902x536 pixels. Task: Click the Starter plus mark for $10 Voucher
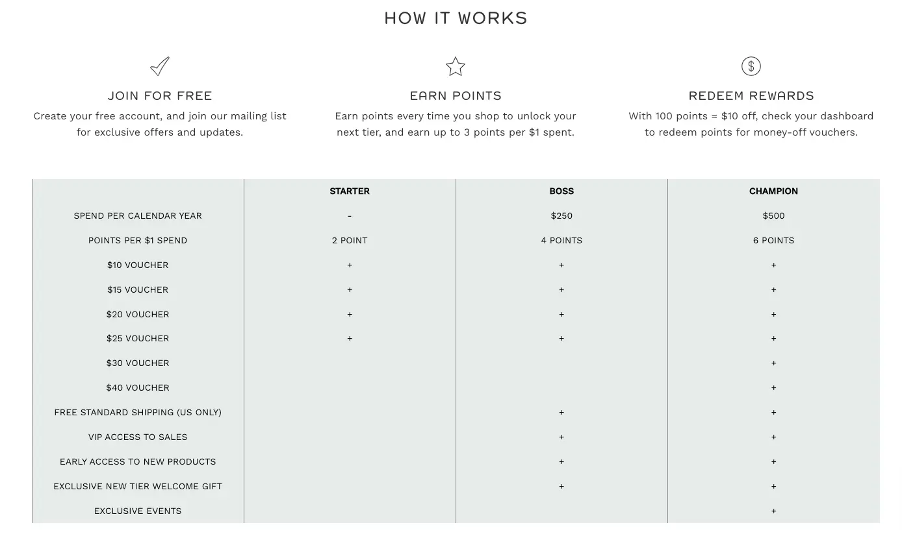tap(350, 265)
